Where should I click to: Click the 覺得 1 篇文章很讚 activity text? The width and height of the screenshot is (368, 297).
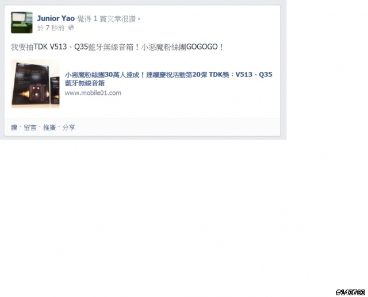109,18
